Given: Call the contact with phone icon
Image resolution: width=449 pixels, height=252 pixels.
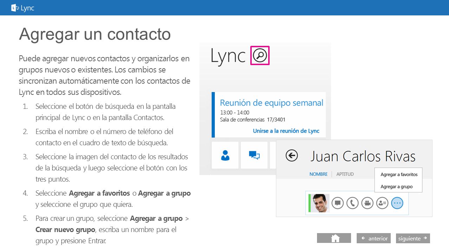Looking at the screenshot, I should pos(352,203).
